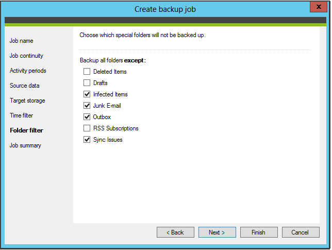Open the Time filter step
The height and width of the screenshot is (250, 332).
(21, 115)
